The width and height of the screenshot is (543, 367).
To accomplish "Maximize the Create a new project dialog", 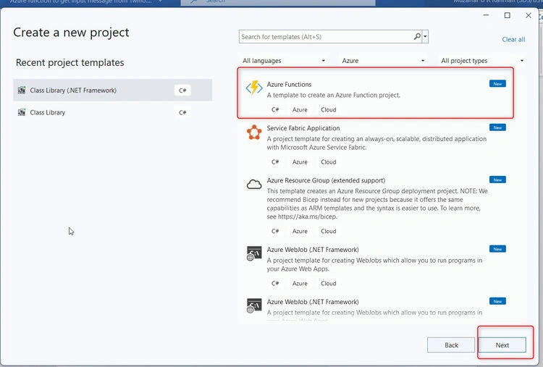I will (x=508, y=15).
